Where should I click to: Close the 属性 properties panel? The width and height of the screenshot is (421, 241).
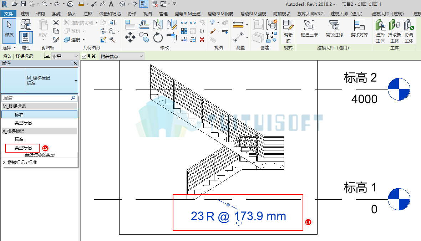(x=75, y=63)
